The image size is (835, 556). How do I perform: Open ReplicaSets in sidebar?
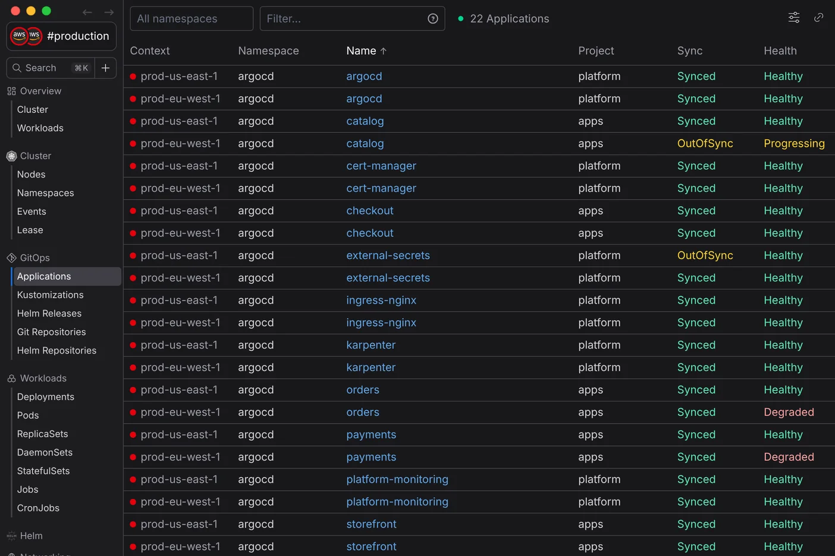point(43,434)
